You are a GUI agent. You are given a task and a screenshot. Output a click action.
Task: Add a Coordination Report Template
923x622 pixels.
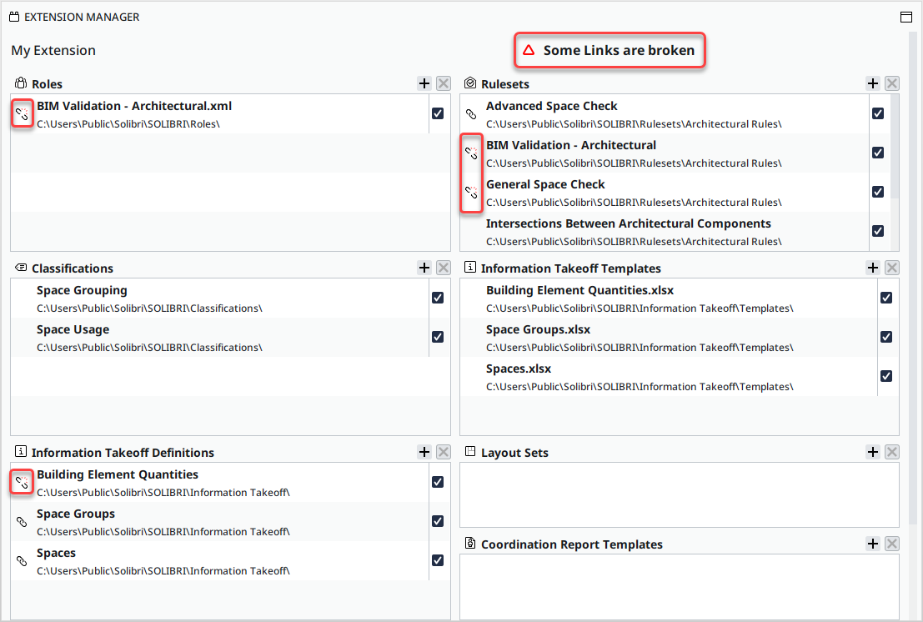[872, 544]
